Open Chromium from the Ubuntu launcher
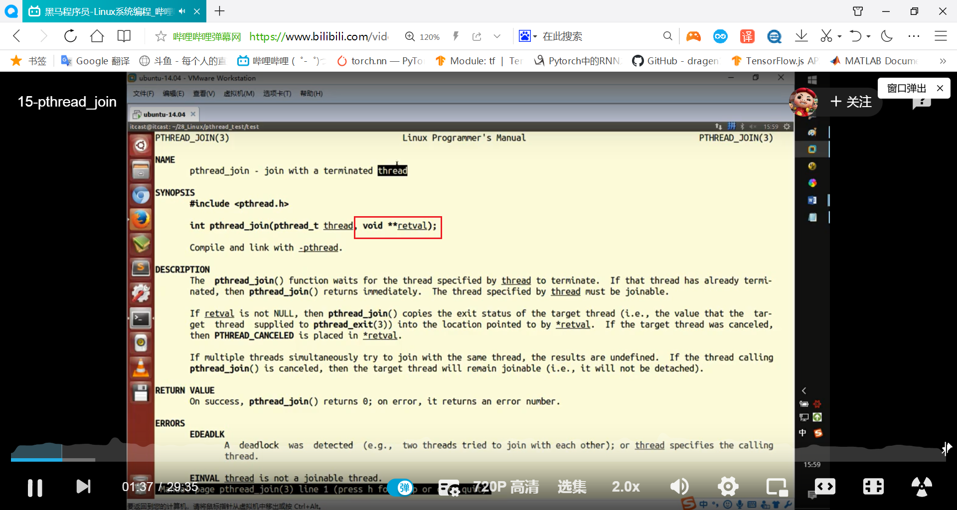Image resolution: width=957 pixels, height=510 pixels. tap(141, 195)
